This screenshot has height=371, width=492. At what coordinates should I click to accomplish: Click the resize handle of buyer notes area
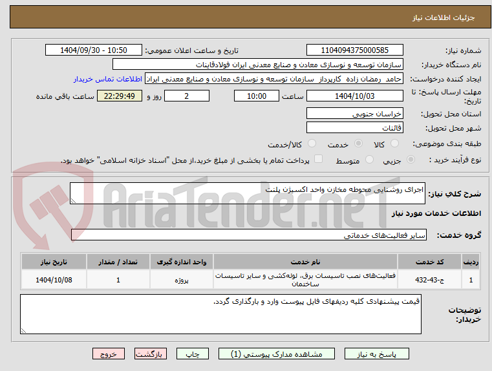(23, 330)
